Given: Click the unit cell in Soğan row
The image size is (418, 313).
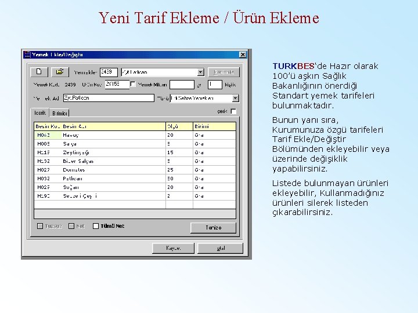Looking at the screenshot, I should [214, 187].
